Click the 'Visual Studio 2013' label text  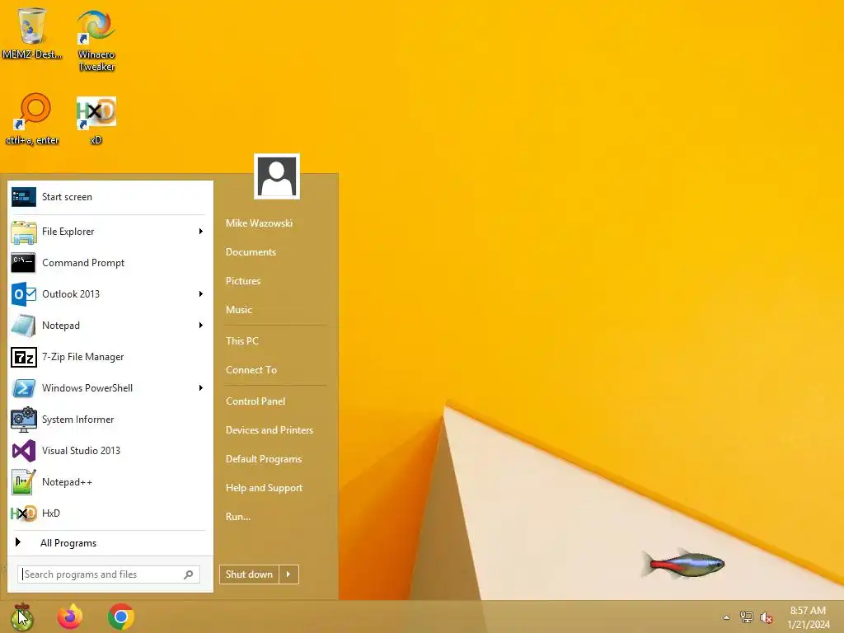coord(81,451)
